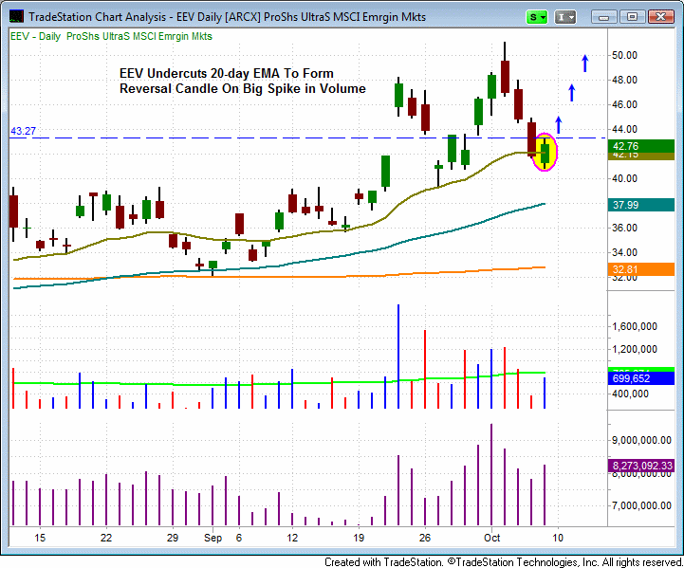The width and height of the screenshot is (684, 568).
Task: Click the 42.76 last price marker
Action: coord(640,146)
